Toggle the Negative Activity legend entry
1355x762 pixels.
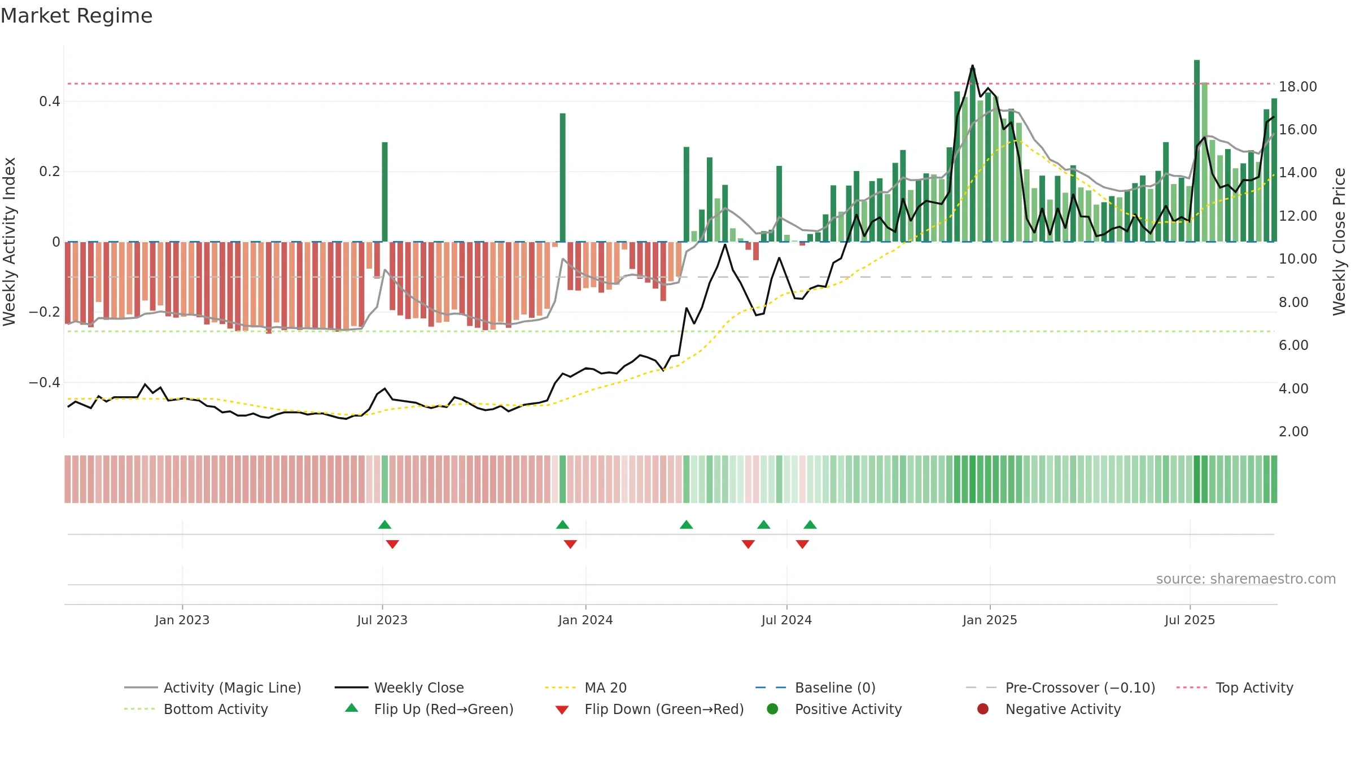point(1048,709)
